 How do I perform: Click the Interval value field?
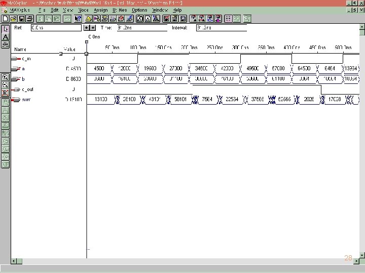[x=222, y=28]
